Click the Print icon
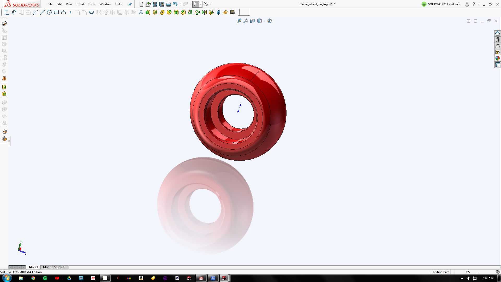This screenshot has width=501, height=282. (169, 4)
